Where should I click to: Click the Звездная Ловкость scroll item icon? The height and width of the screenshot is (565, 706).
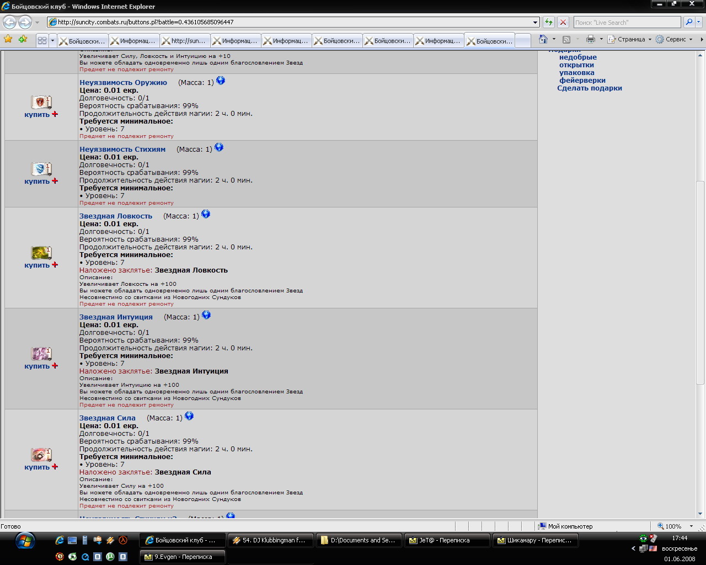tap(41, 253)
